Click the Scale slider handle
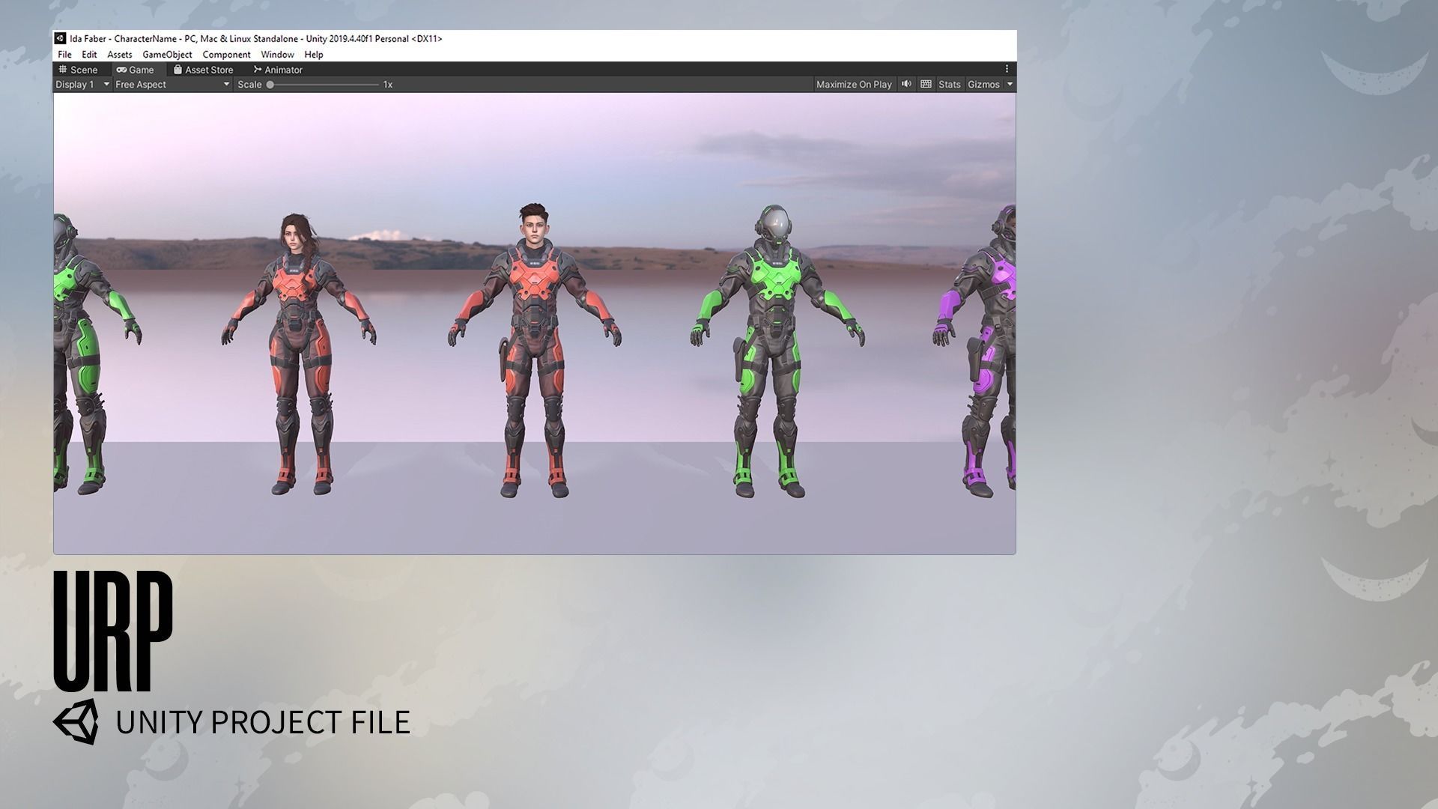Screen dimensions: 1438x809 (x=270, y=85)
